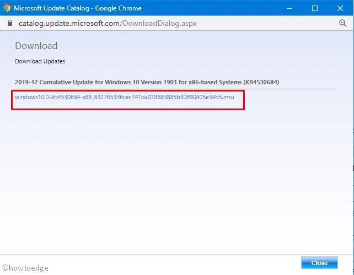Click the catalog.update.microsoft.com URL field
The width and height of the screenshot is (354, 275).
point(108,23)
